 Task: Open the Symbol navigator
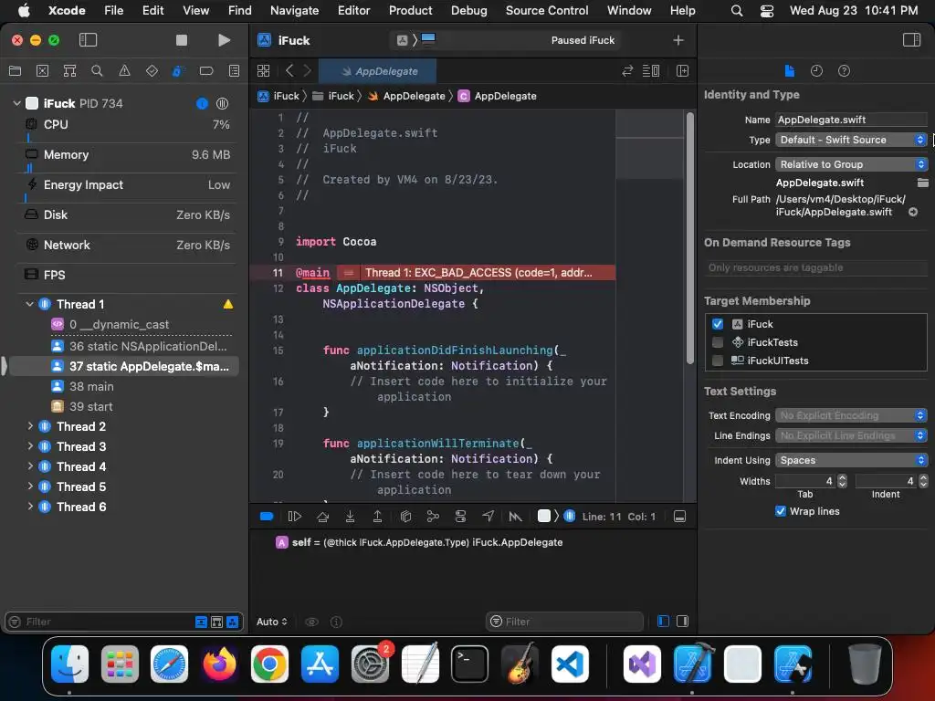[69, 71]
